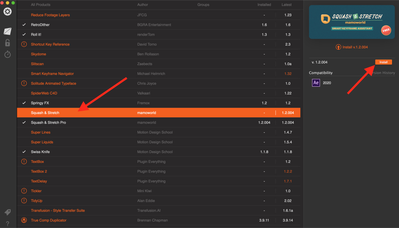Image resolution: width=399 pixels, height=228 pixels.
Task: Open the help question mark icon
Action: (x=7, y=224)
